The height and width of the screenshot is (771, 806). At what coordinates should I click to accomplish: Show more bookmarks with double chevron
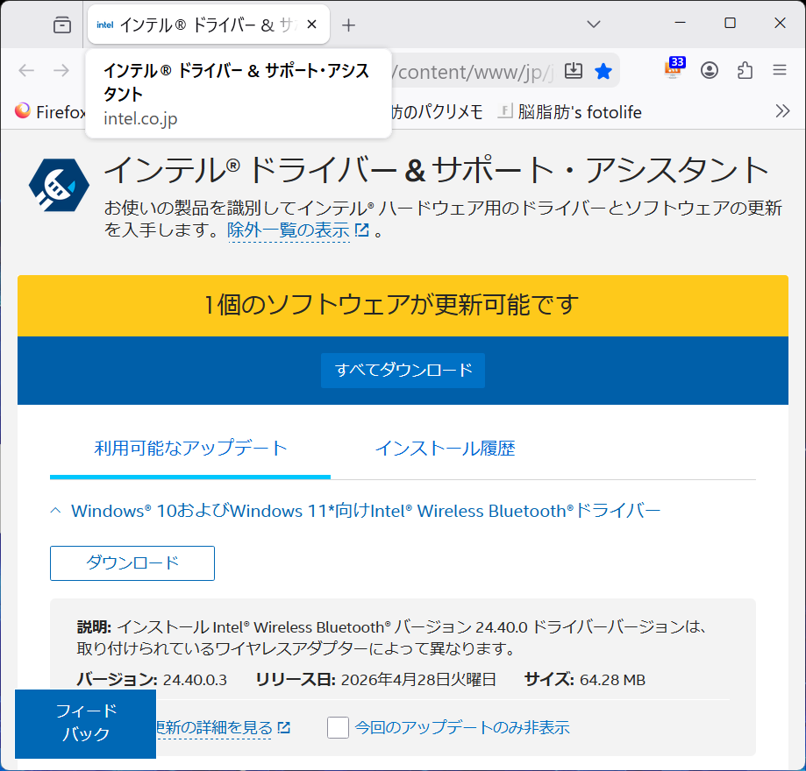pos(782,111)
